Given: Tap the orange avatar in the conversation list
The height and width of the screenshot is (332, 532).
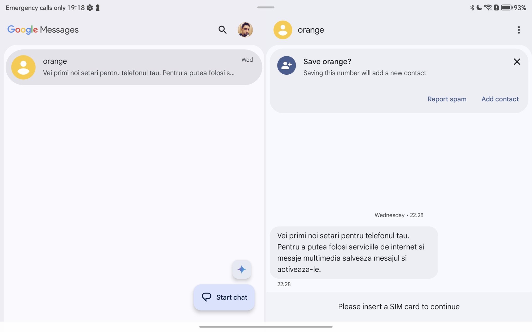Looking at the screenshot, I should tap(23, 67).
